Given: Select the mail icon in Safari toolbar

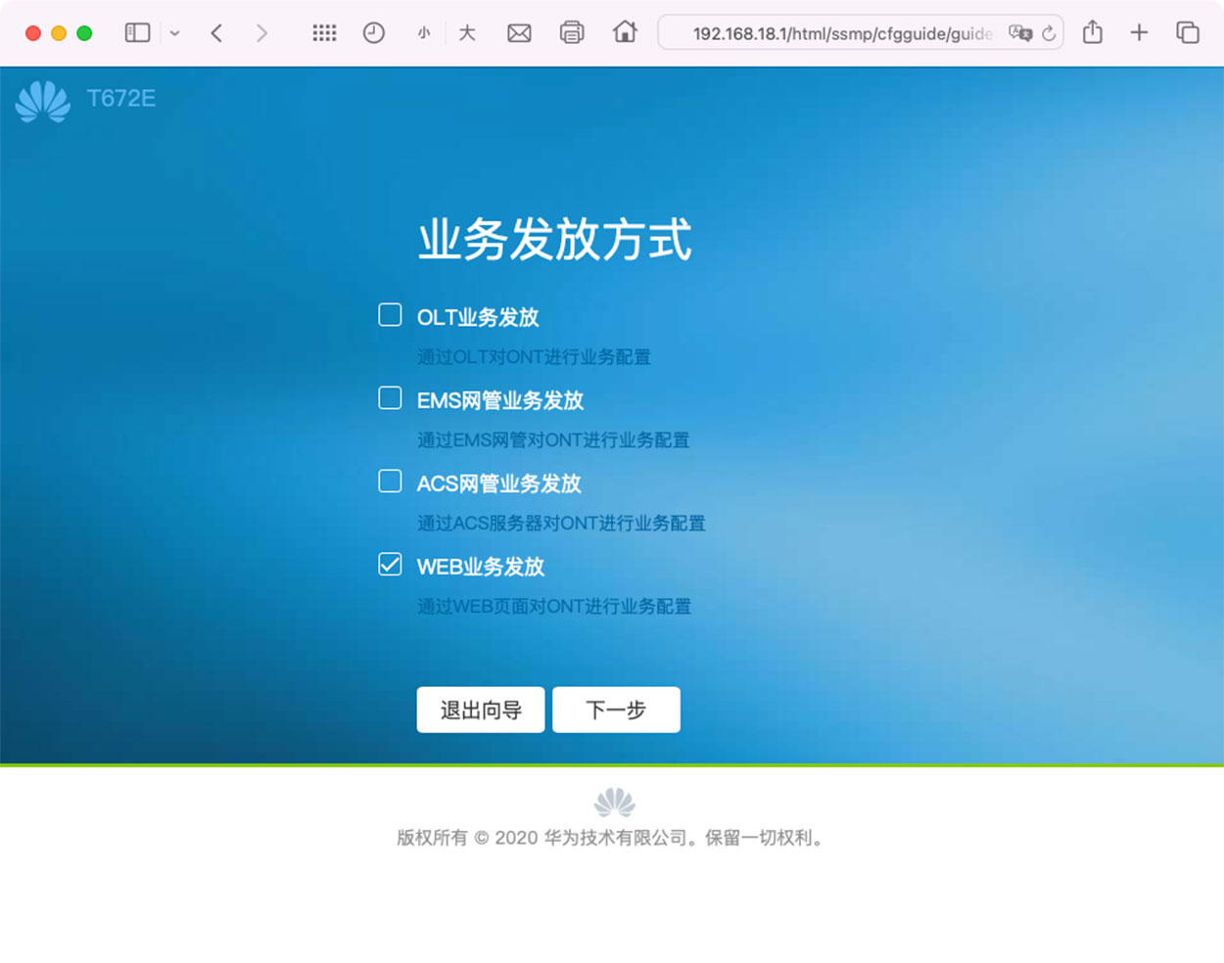Looking at the screenshot, I should 519,32.
